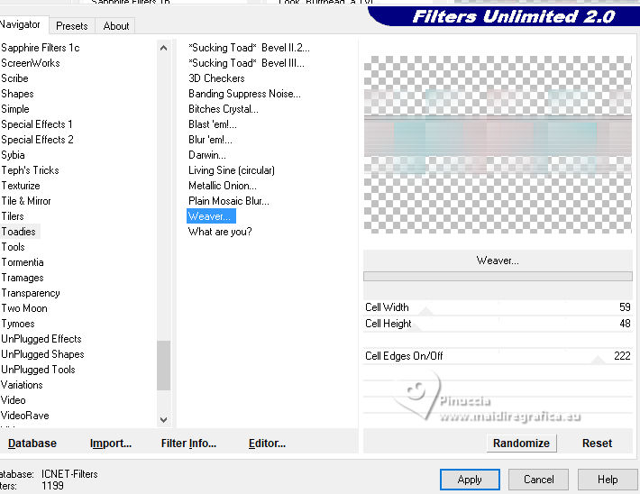Viewport: 640px width, 494px height.
Task: Choose the Tilers category
Action: 13,216
